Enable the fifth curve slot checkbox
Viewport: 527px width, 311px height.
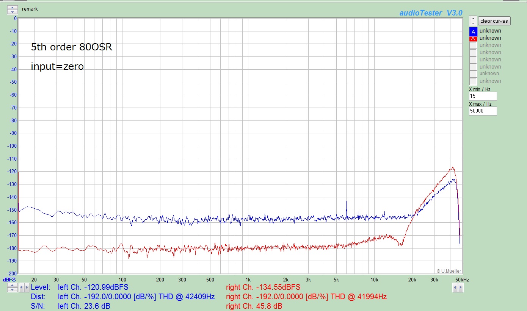click(x=473, y=60)
